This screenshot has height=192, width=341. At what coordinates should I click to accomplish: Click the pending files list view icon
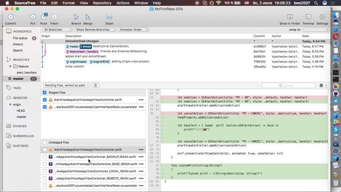tap(95, 85)
